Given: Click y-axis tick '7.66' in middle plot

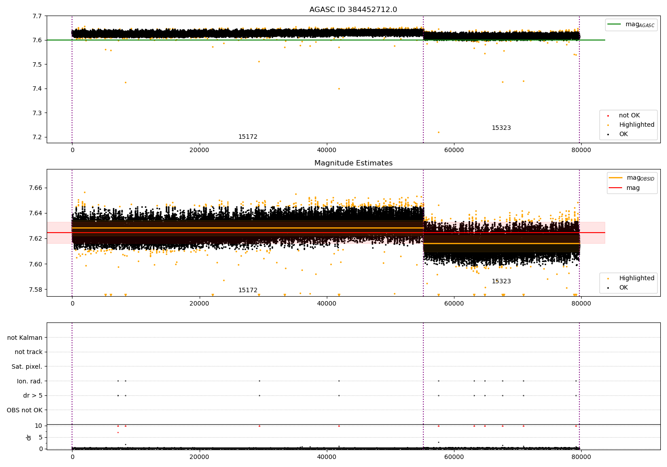Looking at the screenshot, I should pos(36,188).
